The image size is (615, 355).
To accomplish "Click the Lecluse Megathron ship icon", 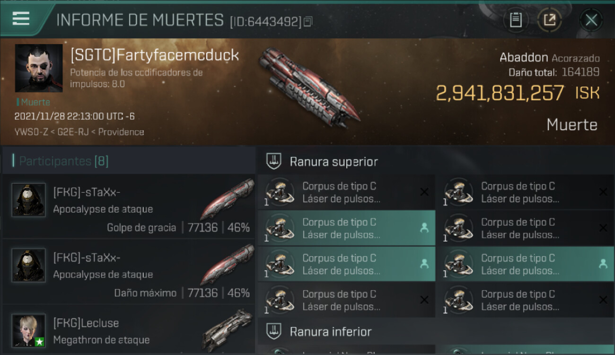I will 228,330.
